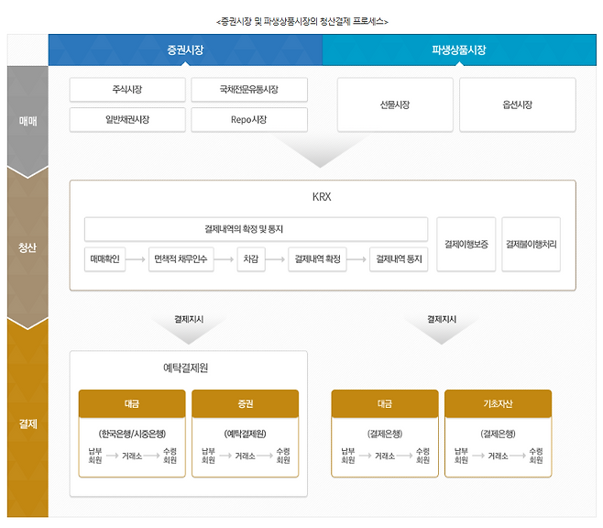Click (결제은행) label in 기초자산 card

(498, 434)
